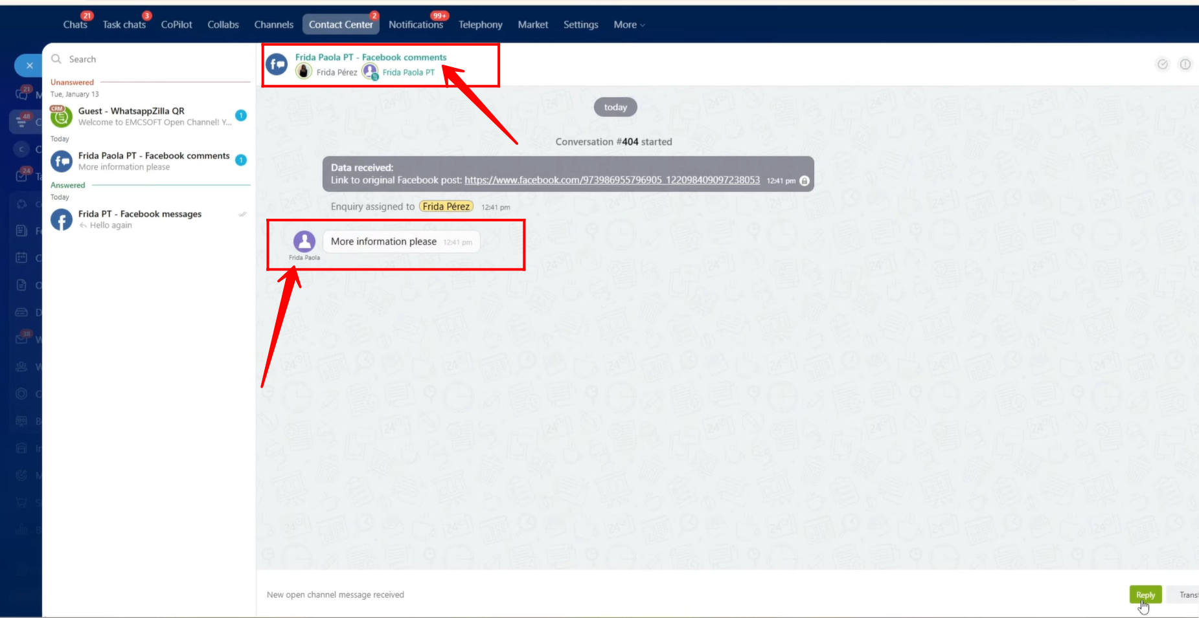
Task: Click the lock icon on Data received message
Action: click(x=805, y=181)
